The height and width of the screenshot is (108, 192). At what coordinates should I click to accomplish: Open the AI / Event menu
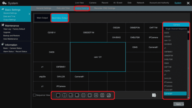pos(118,3)
